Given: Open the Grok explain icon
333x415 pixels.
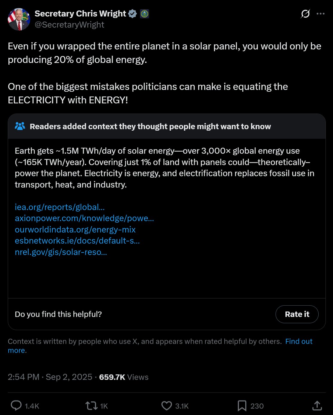Looking at the screenshot, I should coord(305,13).
